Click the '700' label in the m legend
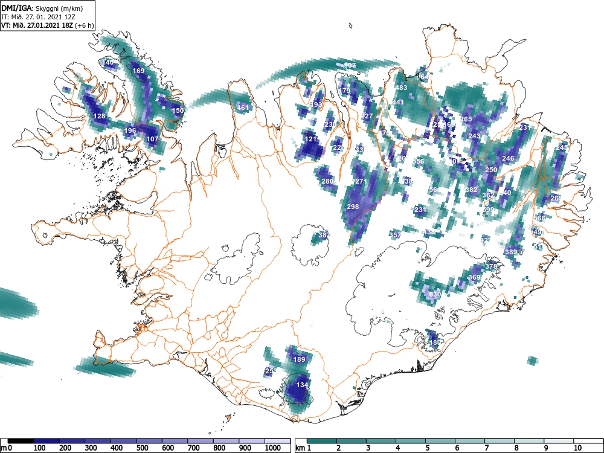 point(194,448)
